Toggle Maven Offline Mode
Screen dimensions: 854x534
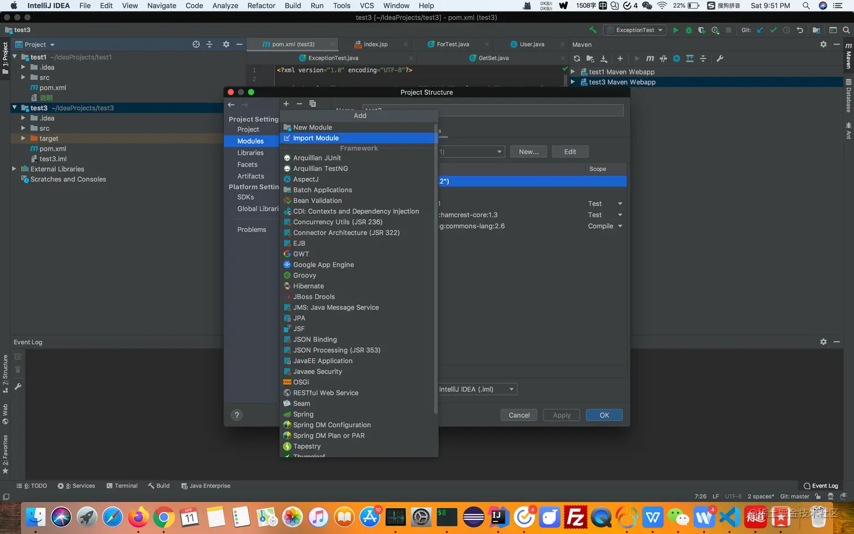click(x=663, y=58)
